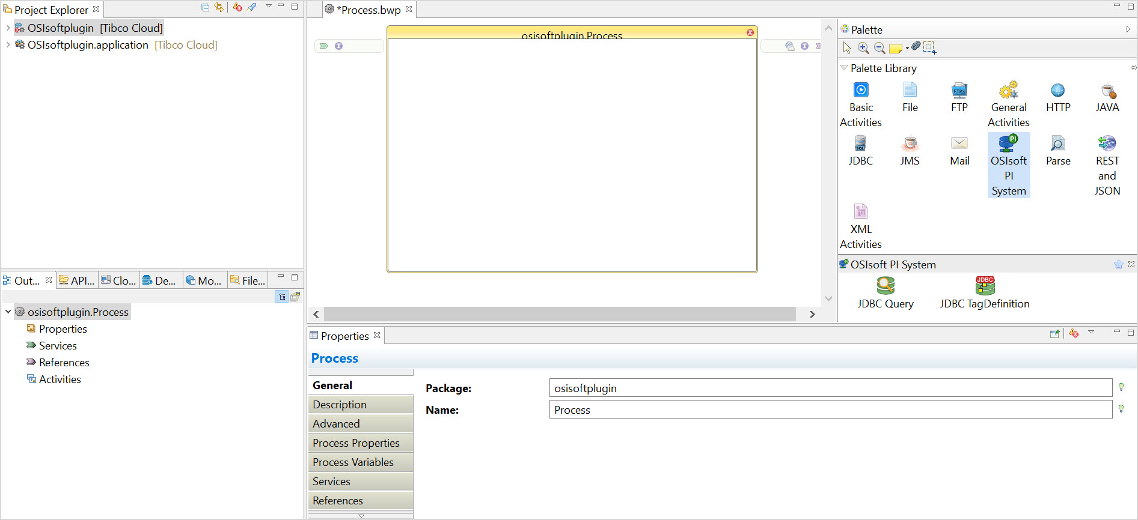Collapse all in Project Explorer
The width and height of the screenshot is (1138, 520).
point(205,8)
